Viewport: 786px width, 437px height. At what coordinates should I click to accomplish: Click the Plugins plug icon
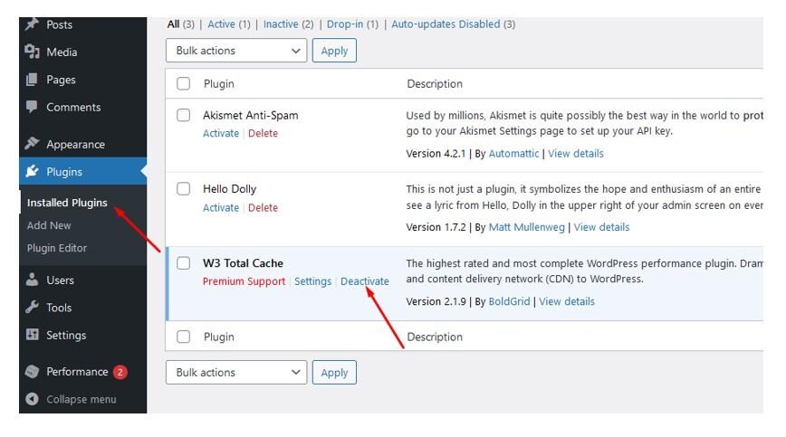pyautogui.click(x=32, y=171)
